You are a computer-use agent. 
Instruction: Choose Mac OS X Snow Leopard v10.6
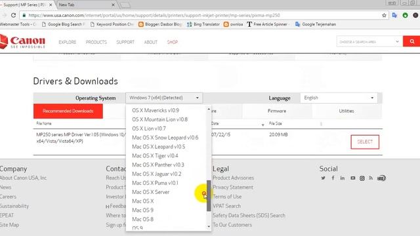[x=165, y=138]
